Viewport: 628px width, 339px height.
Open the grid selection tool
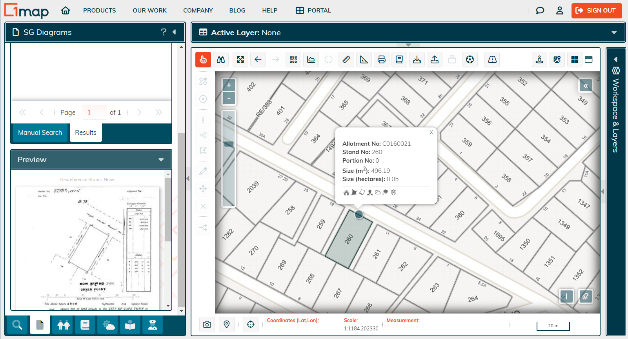(x=293, y=60)
